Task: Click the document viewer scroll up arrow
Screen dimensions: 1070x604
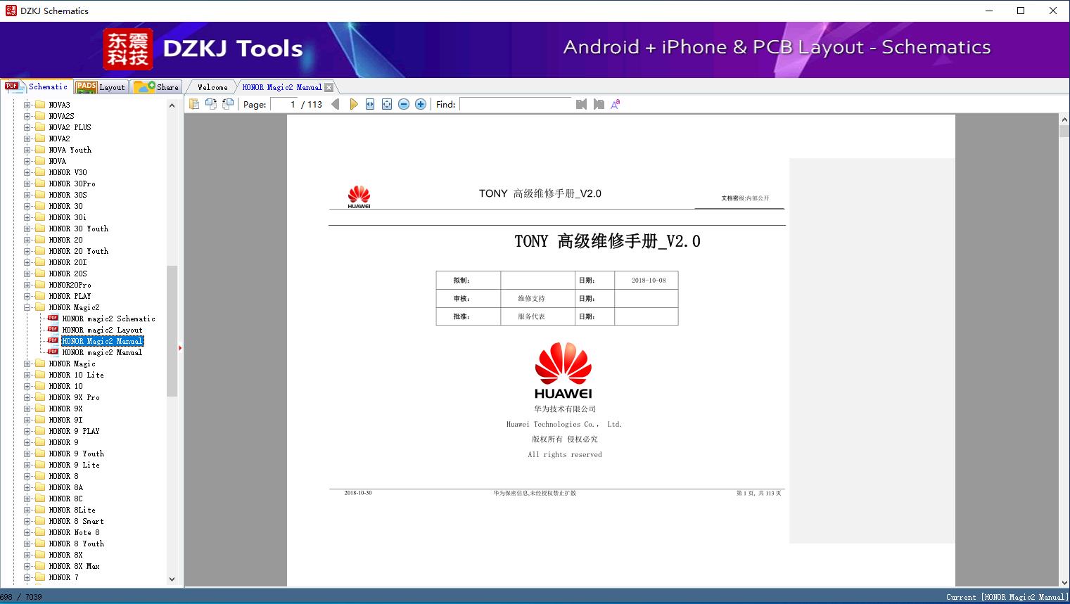Action: (x=1064, y=120)
